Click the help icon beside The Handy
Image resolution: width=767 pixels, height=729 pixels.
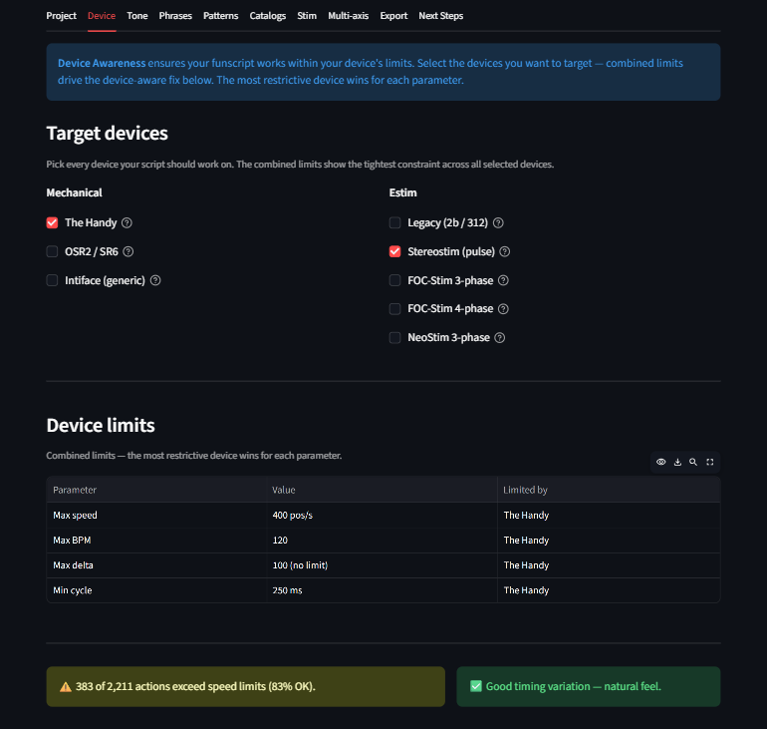[x=127, y=223]
